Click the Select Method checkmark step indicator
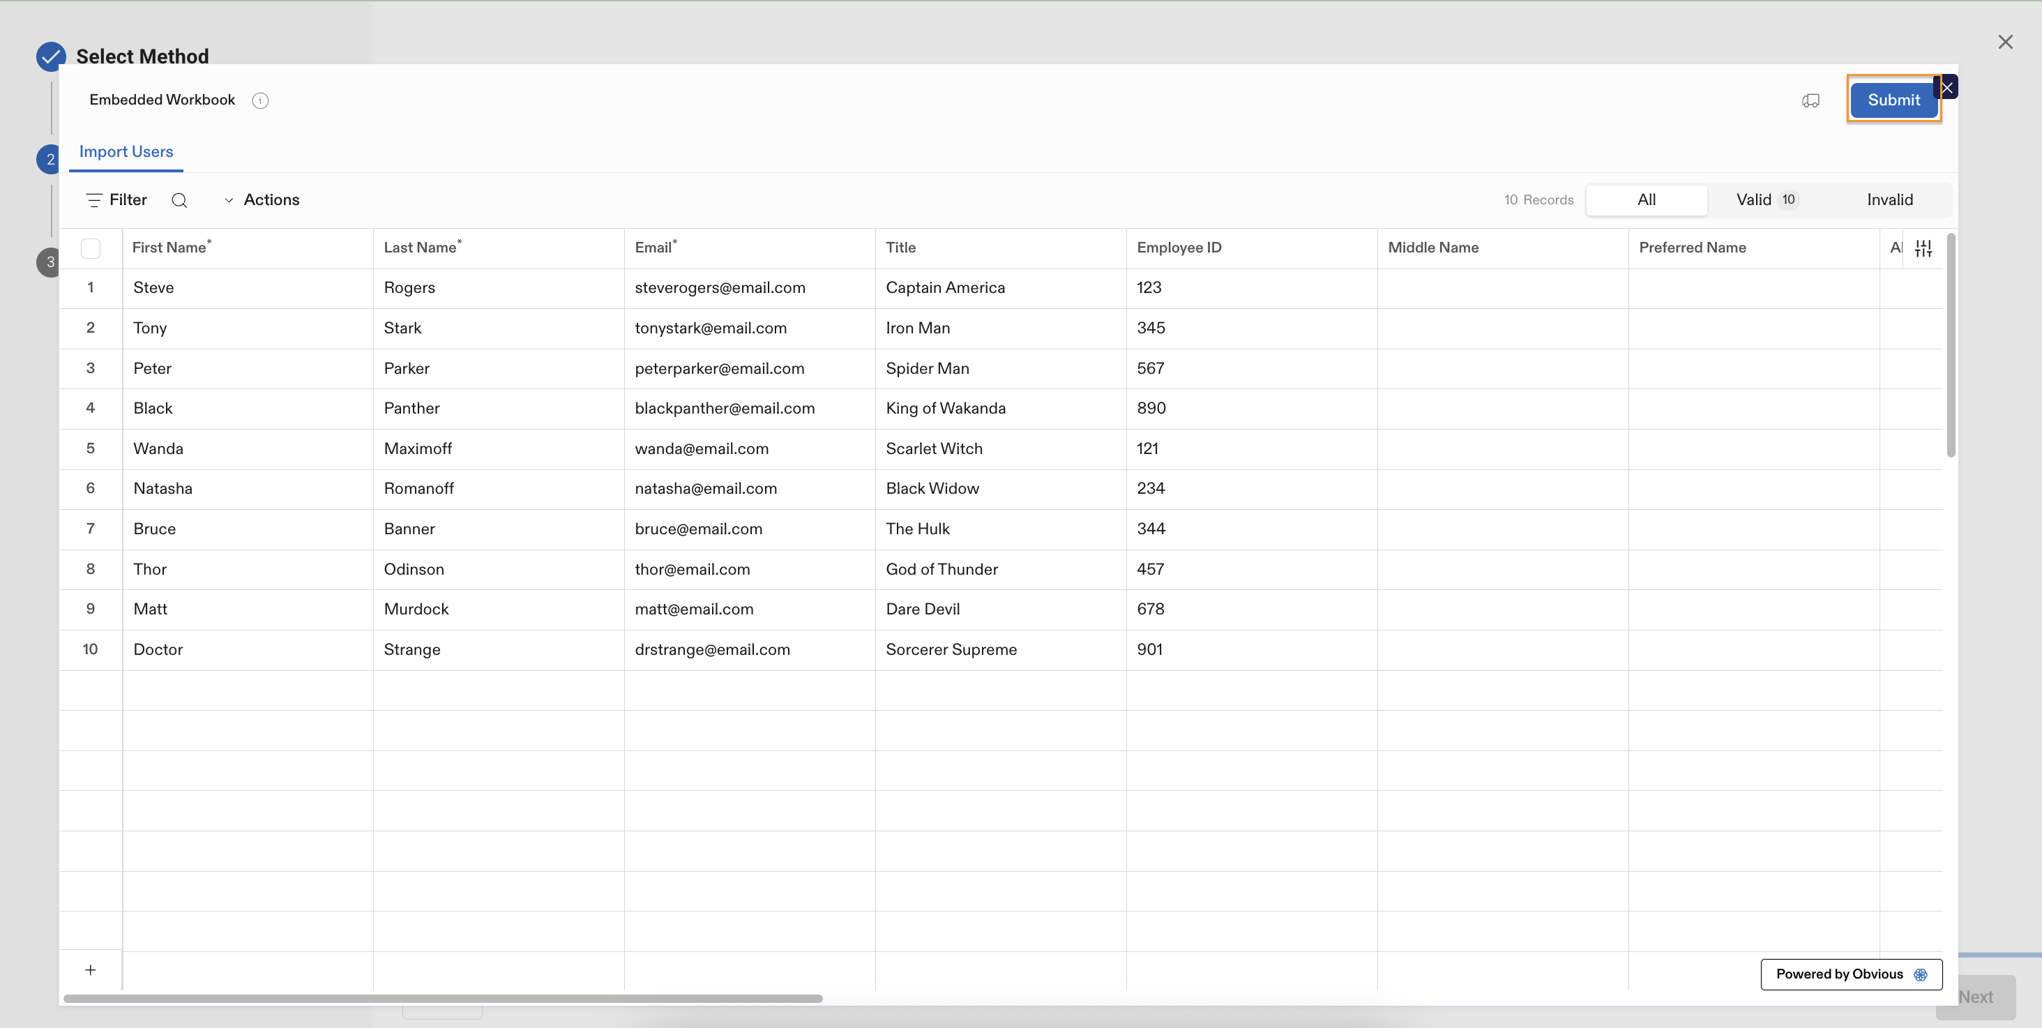Image resolution: width=2042 pixels, height=1028 pixels. coord(50,56)
